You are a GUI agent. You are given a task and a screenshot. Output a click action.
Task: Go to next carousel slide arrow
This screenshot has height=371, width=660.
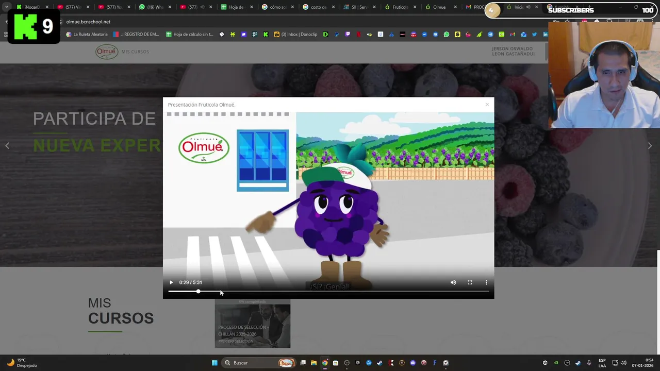point(650,146)
